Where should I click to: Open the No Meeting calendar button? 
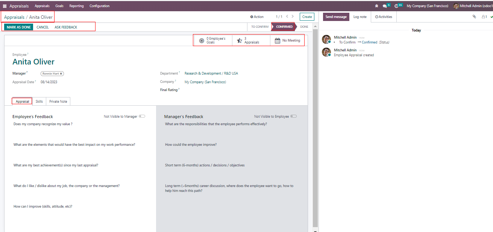pos(287,40)
